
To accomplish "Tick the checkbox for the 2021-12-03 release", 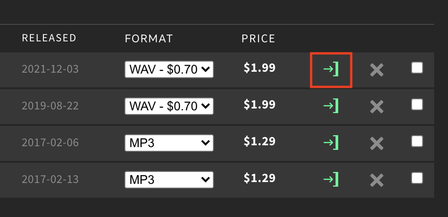I will click(417, 68).
